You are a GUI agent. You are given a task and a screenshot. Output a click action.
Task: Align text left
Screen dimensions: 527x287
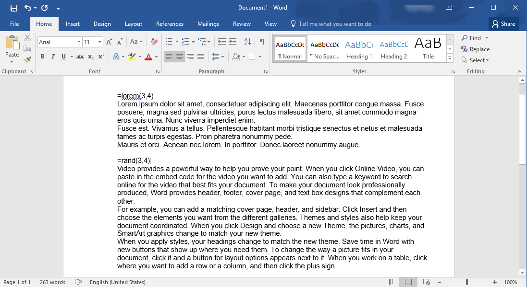(169, 57)
